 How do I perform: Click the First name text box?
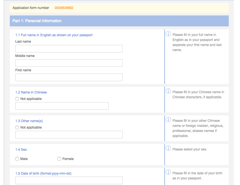tap(69, 77)
